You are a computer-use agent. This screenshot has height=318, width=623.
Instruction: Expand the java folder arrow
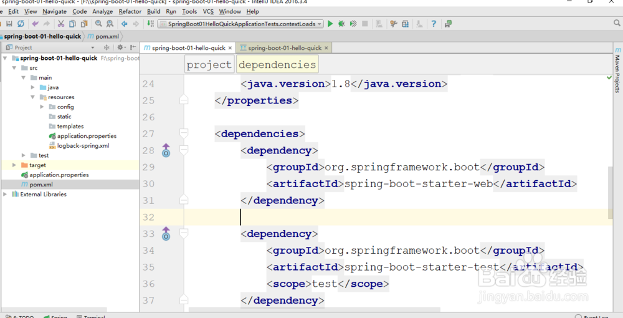click(x=32, y=87)
